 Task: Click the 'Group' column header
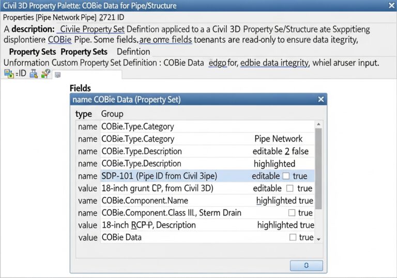(112, 114)
